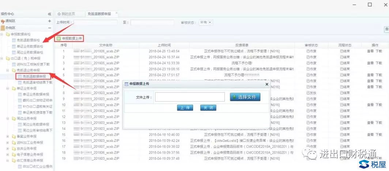Click the 关闭 button in the dialog
Viewport: 389px width, 171px height.
208,108
